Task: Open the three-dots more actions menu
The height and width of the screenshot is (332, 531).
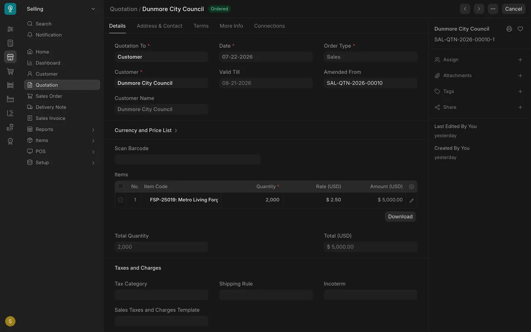Action: click(x=493, y=9)
